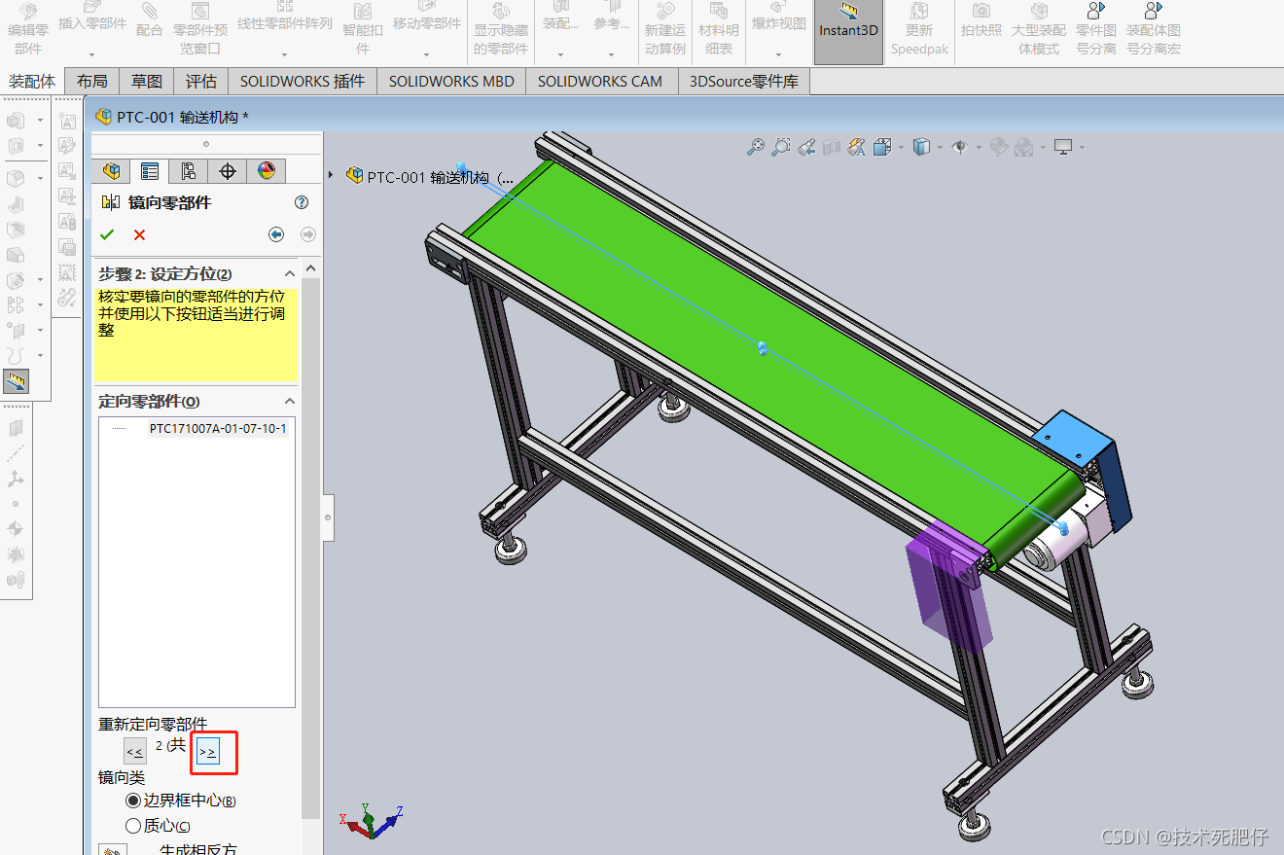
Task: Click Section View icon
Action: (x=832, y=147)
